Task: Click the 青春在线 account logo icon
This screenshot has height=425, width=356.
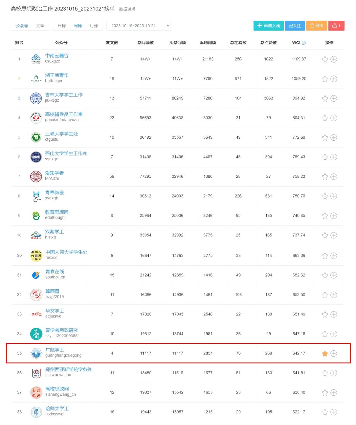Action: click(x=36, y=275)
